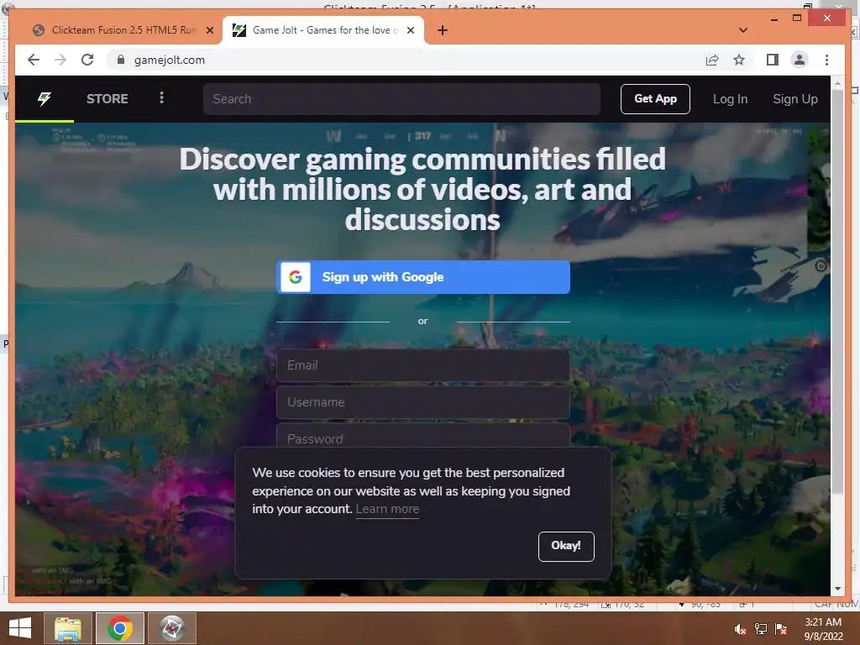Dismiss cookie notice with Okay! button
The width and height of the screenshot is (860, 645).
click(566, 546)
